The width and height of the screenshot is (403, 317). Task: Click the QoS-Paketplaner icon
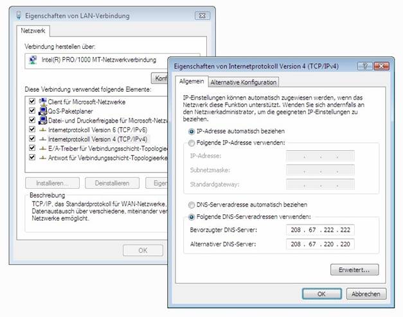[x=43, y=110]
